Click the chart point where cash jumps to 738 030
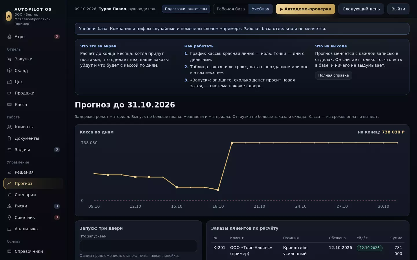This screenshot has width=417, height=260. point(232,143)
